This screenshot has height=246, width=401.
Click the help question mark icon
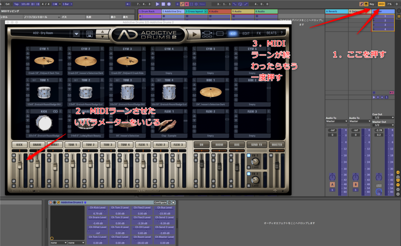281,34
